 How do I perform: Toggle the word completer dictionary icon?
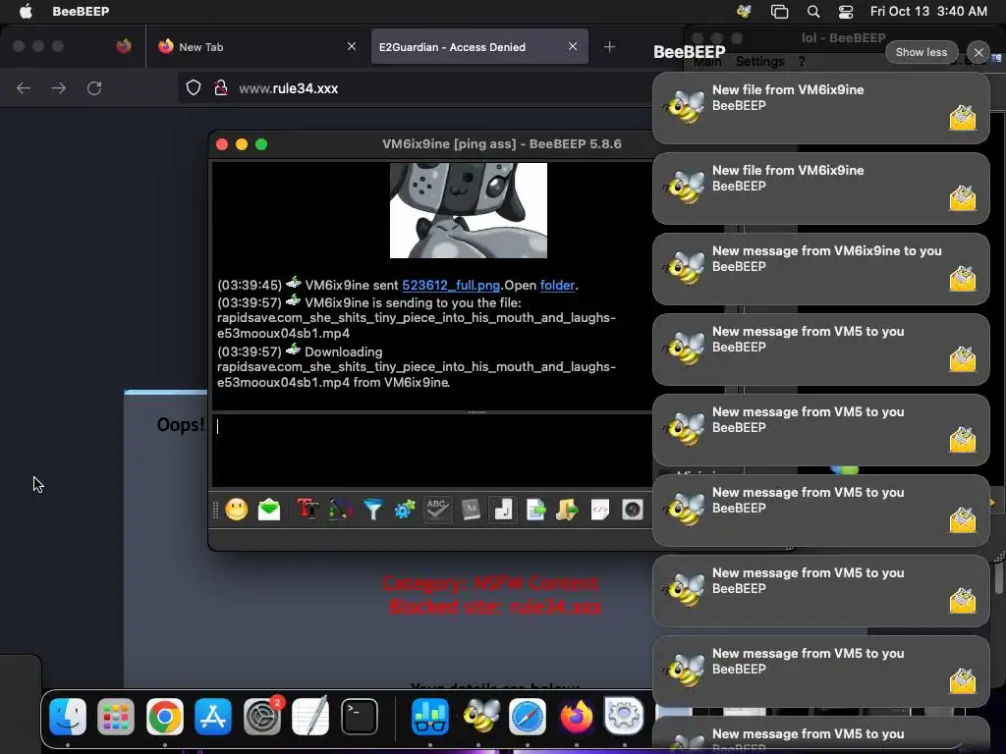pyautogui.click(x=471, y=510)
